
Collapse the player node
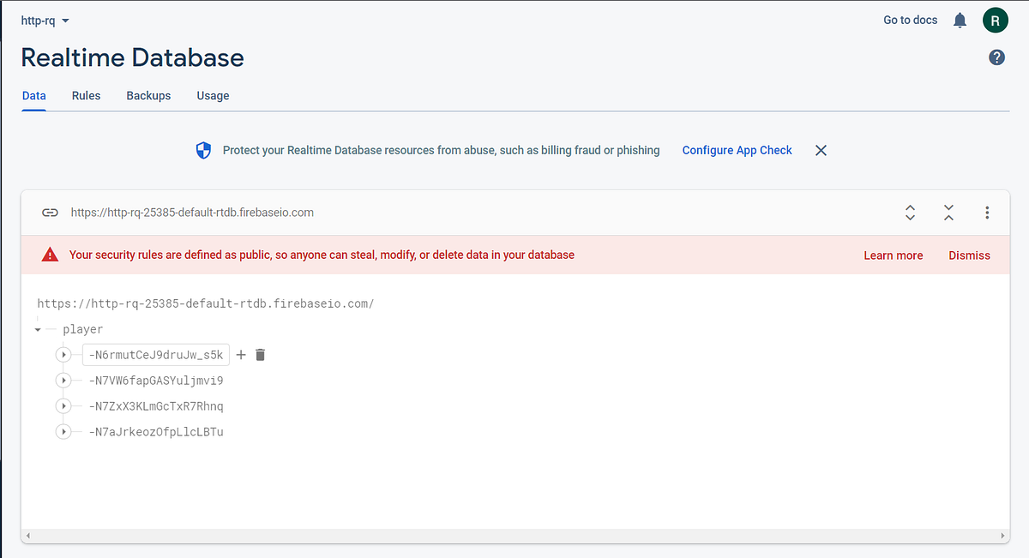tap(38, 329)
